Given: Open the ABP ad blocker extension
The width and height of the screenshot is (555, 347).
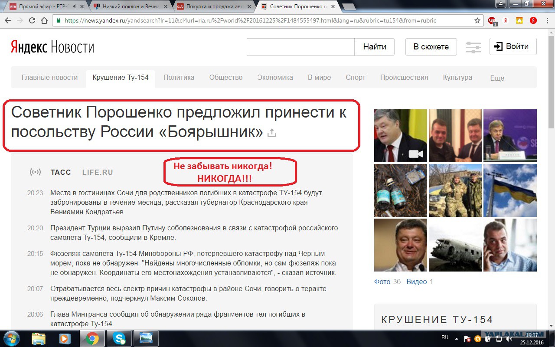Looking at the screenshot, I should pos(492,20).
